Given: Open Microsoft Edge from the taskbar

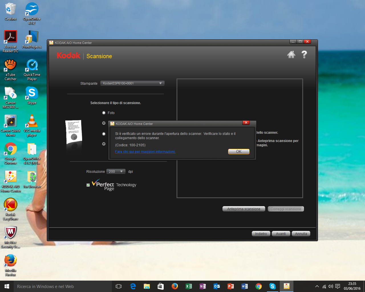Looking at the screenshot, I should coord(133,286).
